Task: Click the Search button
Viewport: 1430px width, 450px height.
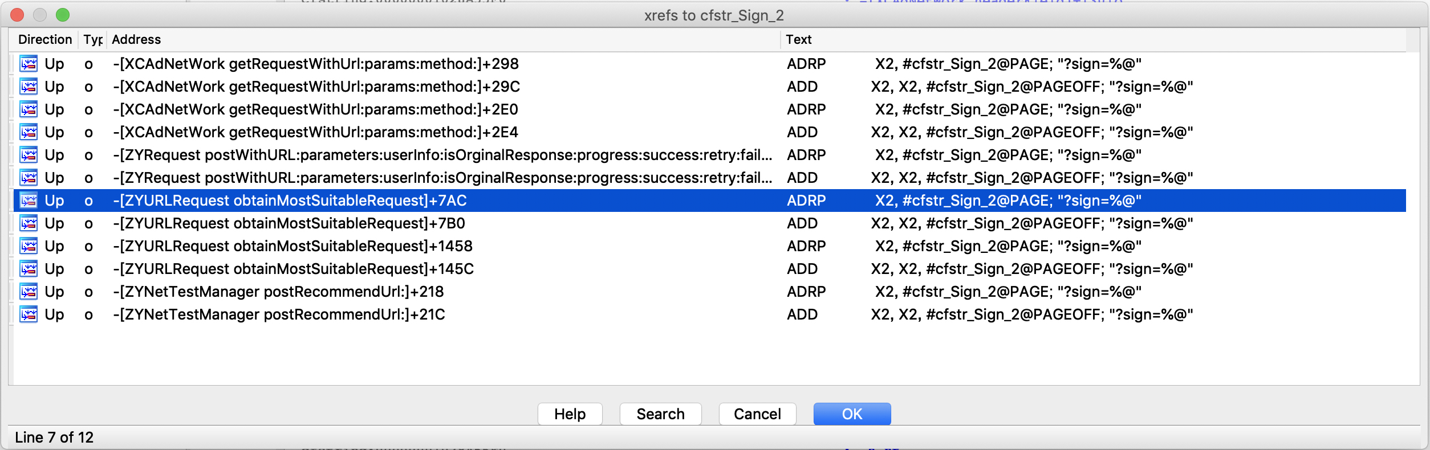Action: [x=661, y=414]
